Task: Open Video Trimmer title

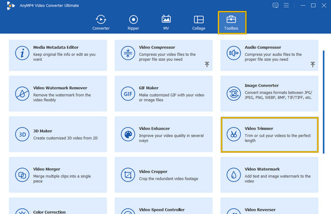Action: coord(259,129)
